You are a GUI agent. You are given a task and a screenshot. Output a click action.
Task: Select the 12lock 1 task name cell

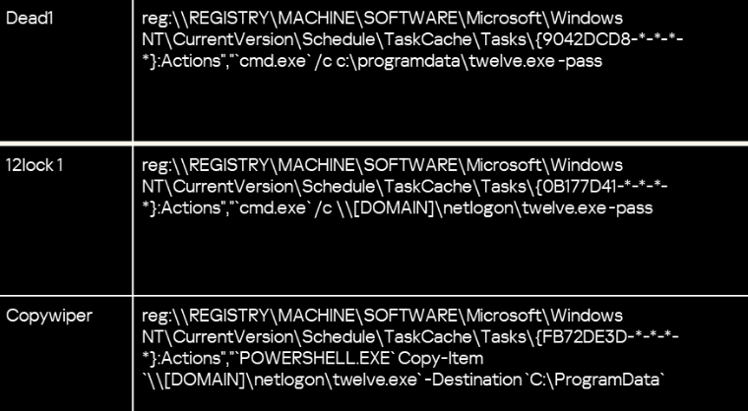click(x=66, y=220)
